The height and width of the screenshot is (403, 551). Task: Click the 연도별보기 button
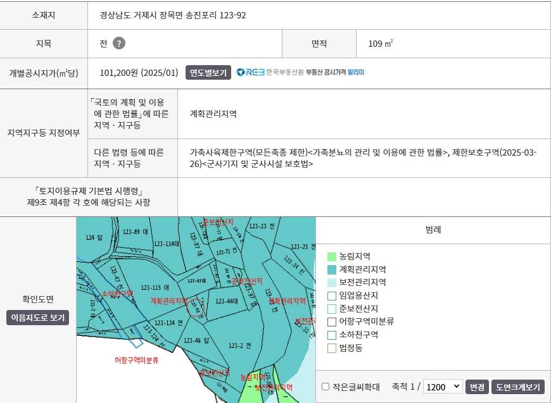point(208,73)
